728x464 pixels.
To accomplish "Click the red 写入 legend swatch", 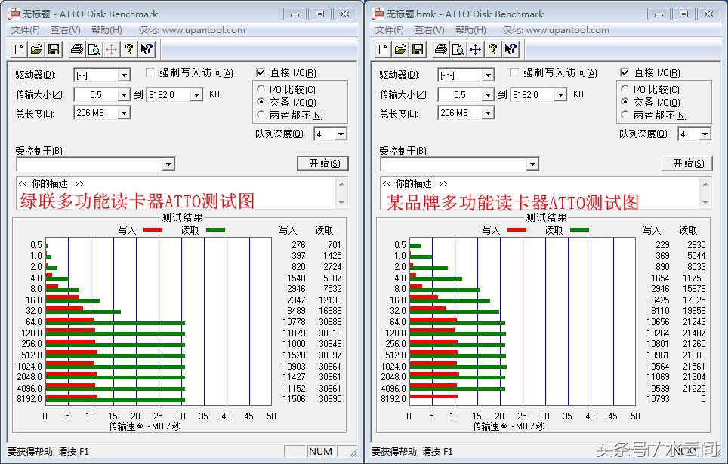I will coord(153,230).
